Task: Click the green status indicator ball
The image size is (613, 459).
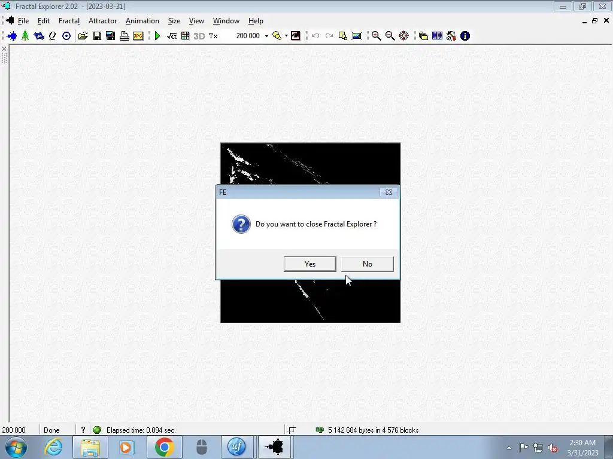Action: (x=97, y=430)
